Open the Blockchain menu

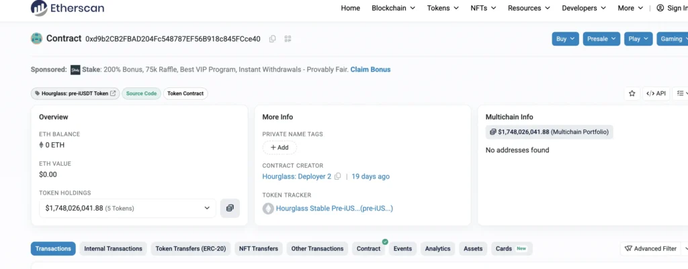coord(393,8)
